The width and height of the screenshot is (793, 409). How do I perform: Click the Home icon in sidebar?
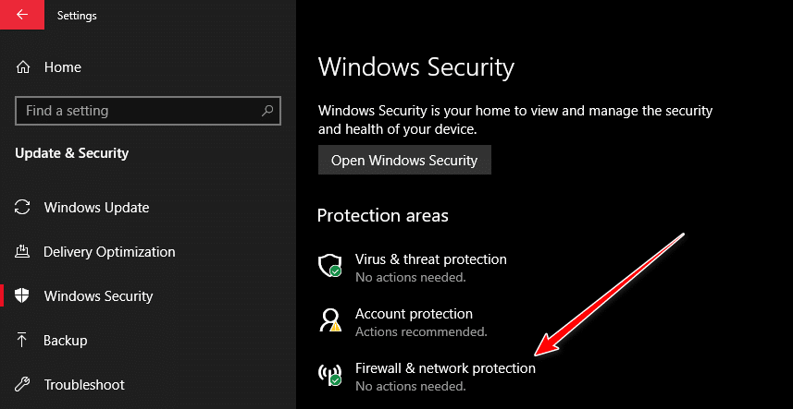click(24, 67)
